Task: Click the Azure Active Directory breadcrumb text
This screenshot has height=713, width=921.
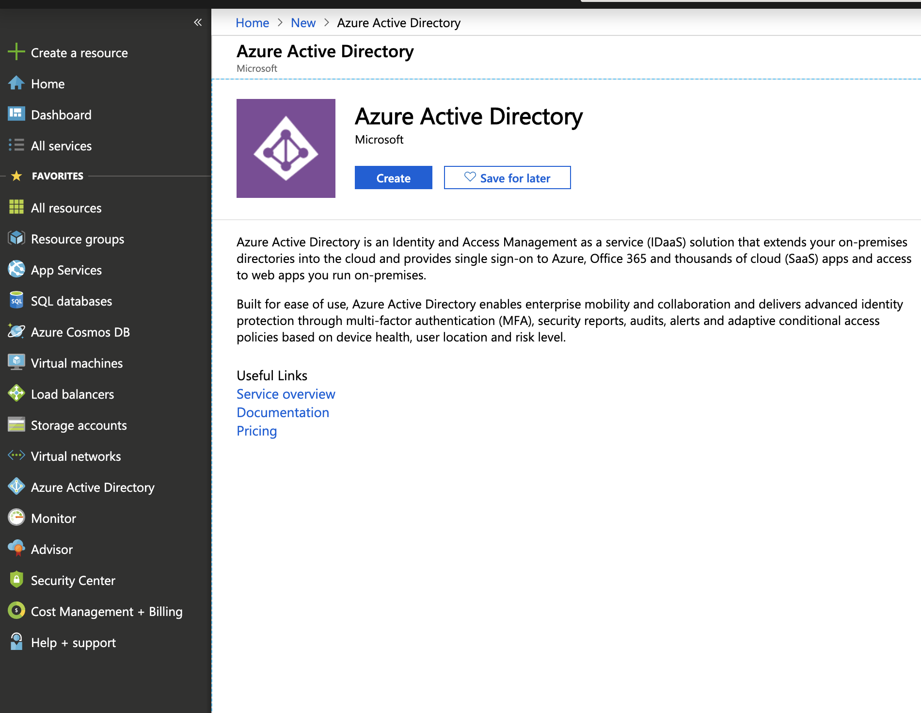Action: tap(399, 23)
